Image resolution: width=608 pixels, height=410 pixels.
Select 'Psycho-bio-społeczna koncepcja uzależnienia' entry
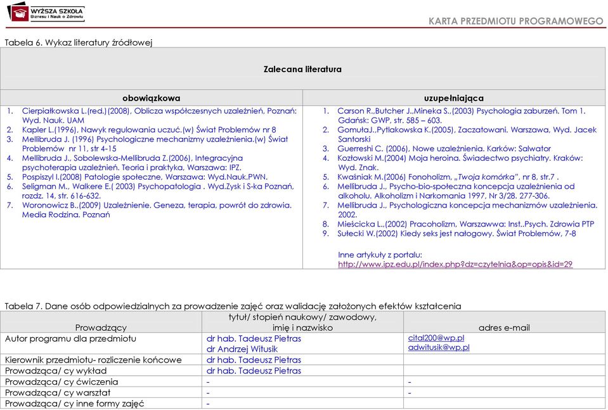[x=456, y=191]
